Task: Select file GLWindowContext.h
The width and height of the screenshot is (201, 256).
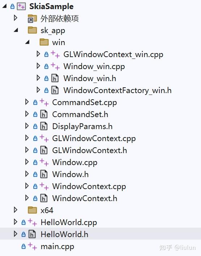Action: point(89,151)
